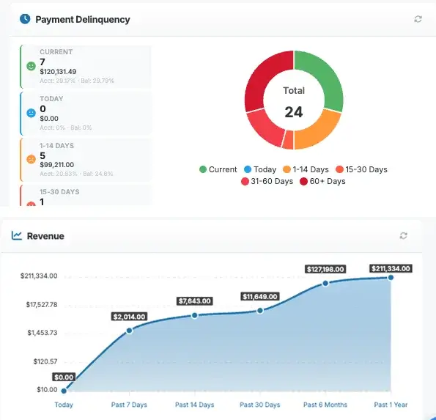
Task: Click the Past 1 Year axis label
Action: [x=391, y=405]
